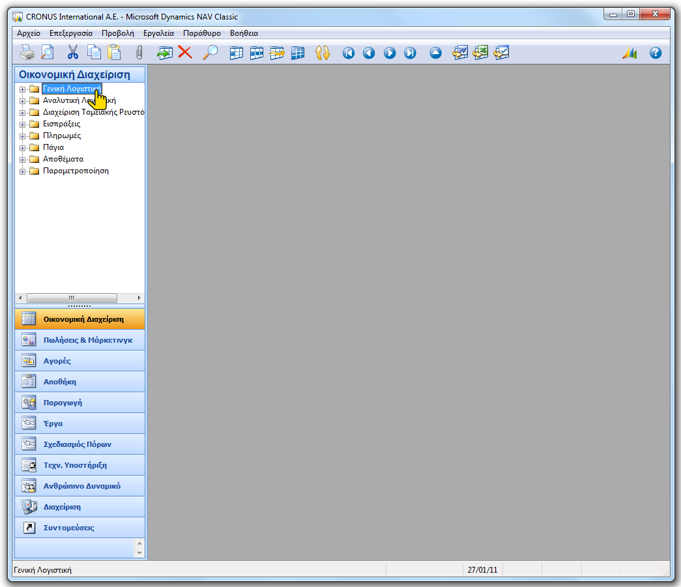Switch to Πωλήσεις & Μάρκετινγκ module
Image resolution: width=681 pixels, height=587 pixels.
(80, 340)
